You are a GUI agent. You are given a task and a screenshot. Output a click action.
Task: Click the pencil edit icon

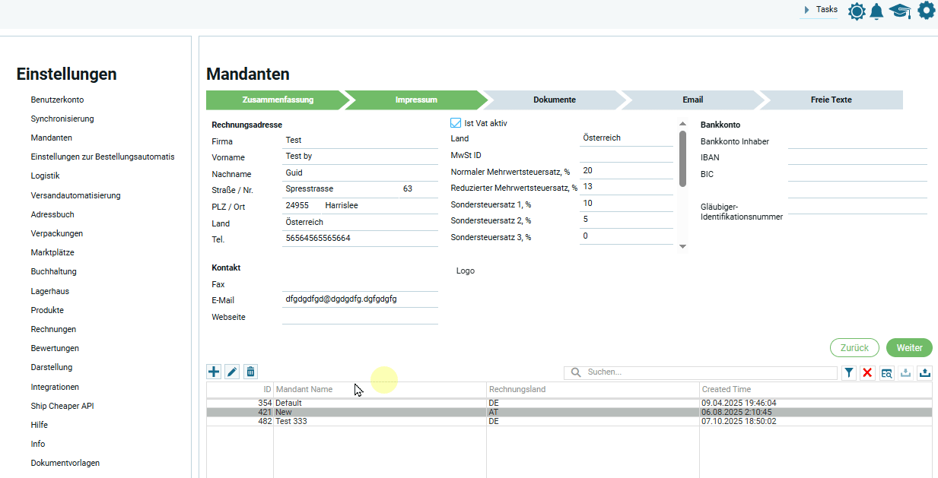pos(232,372)
